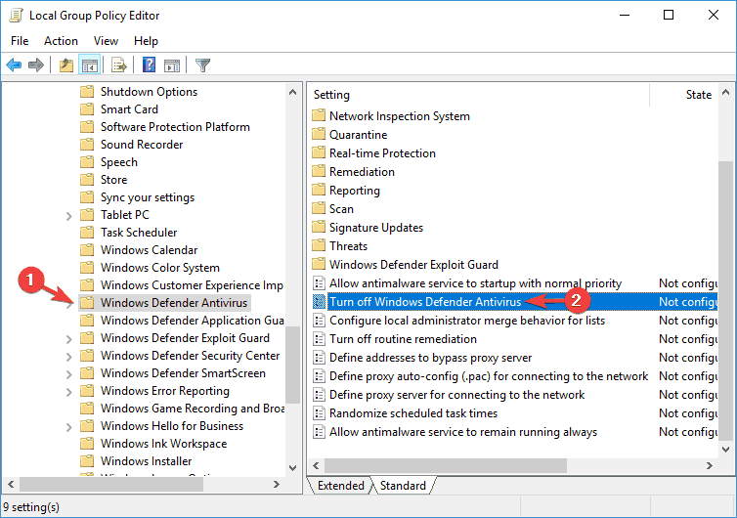Open the Help question mark icon

[149, 65]
